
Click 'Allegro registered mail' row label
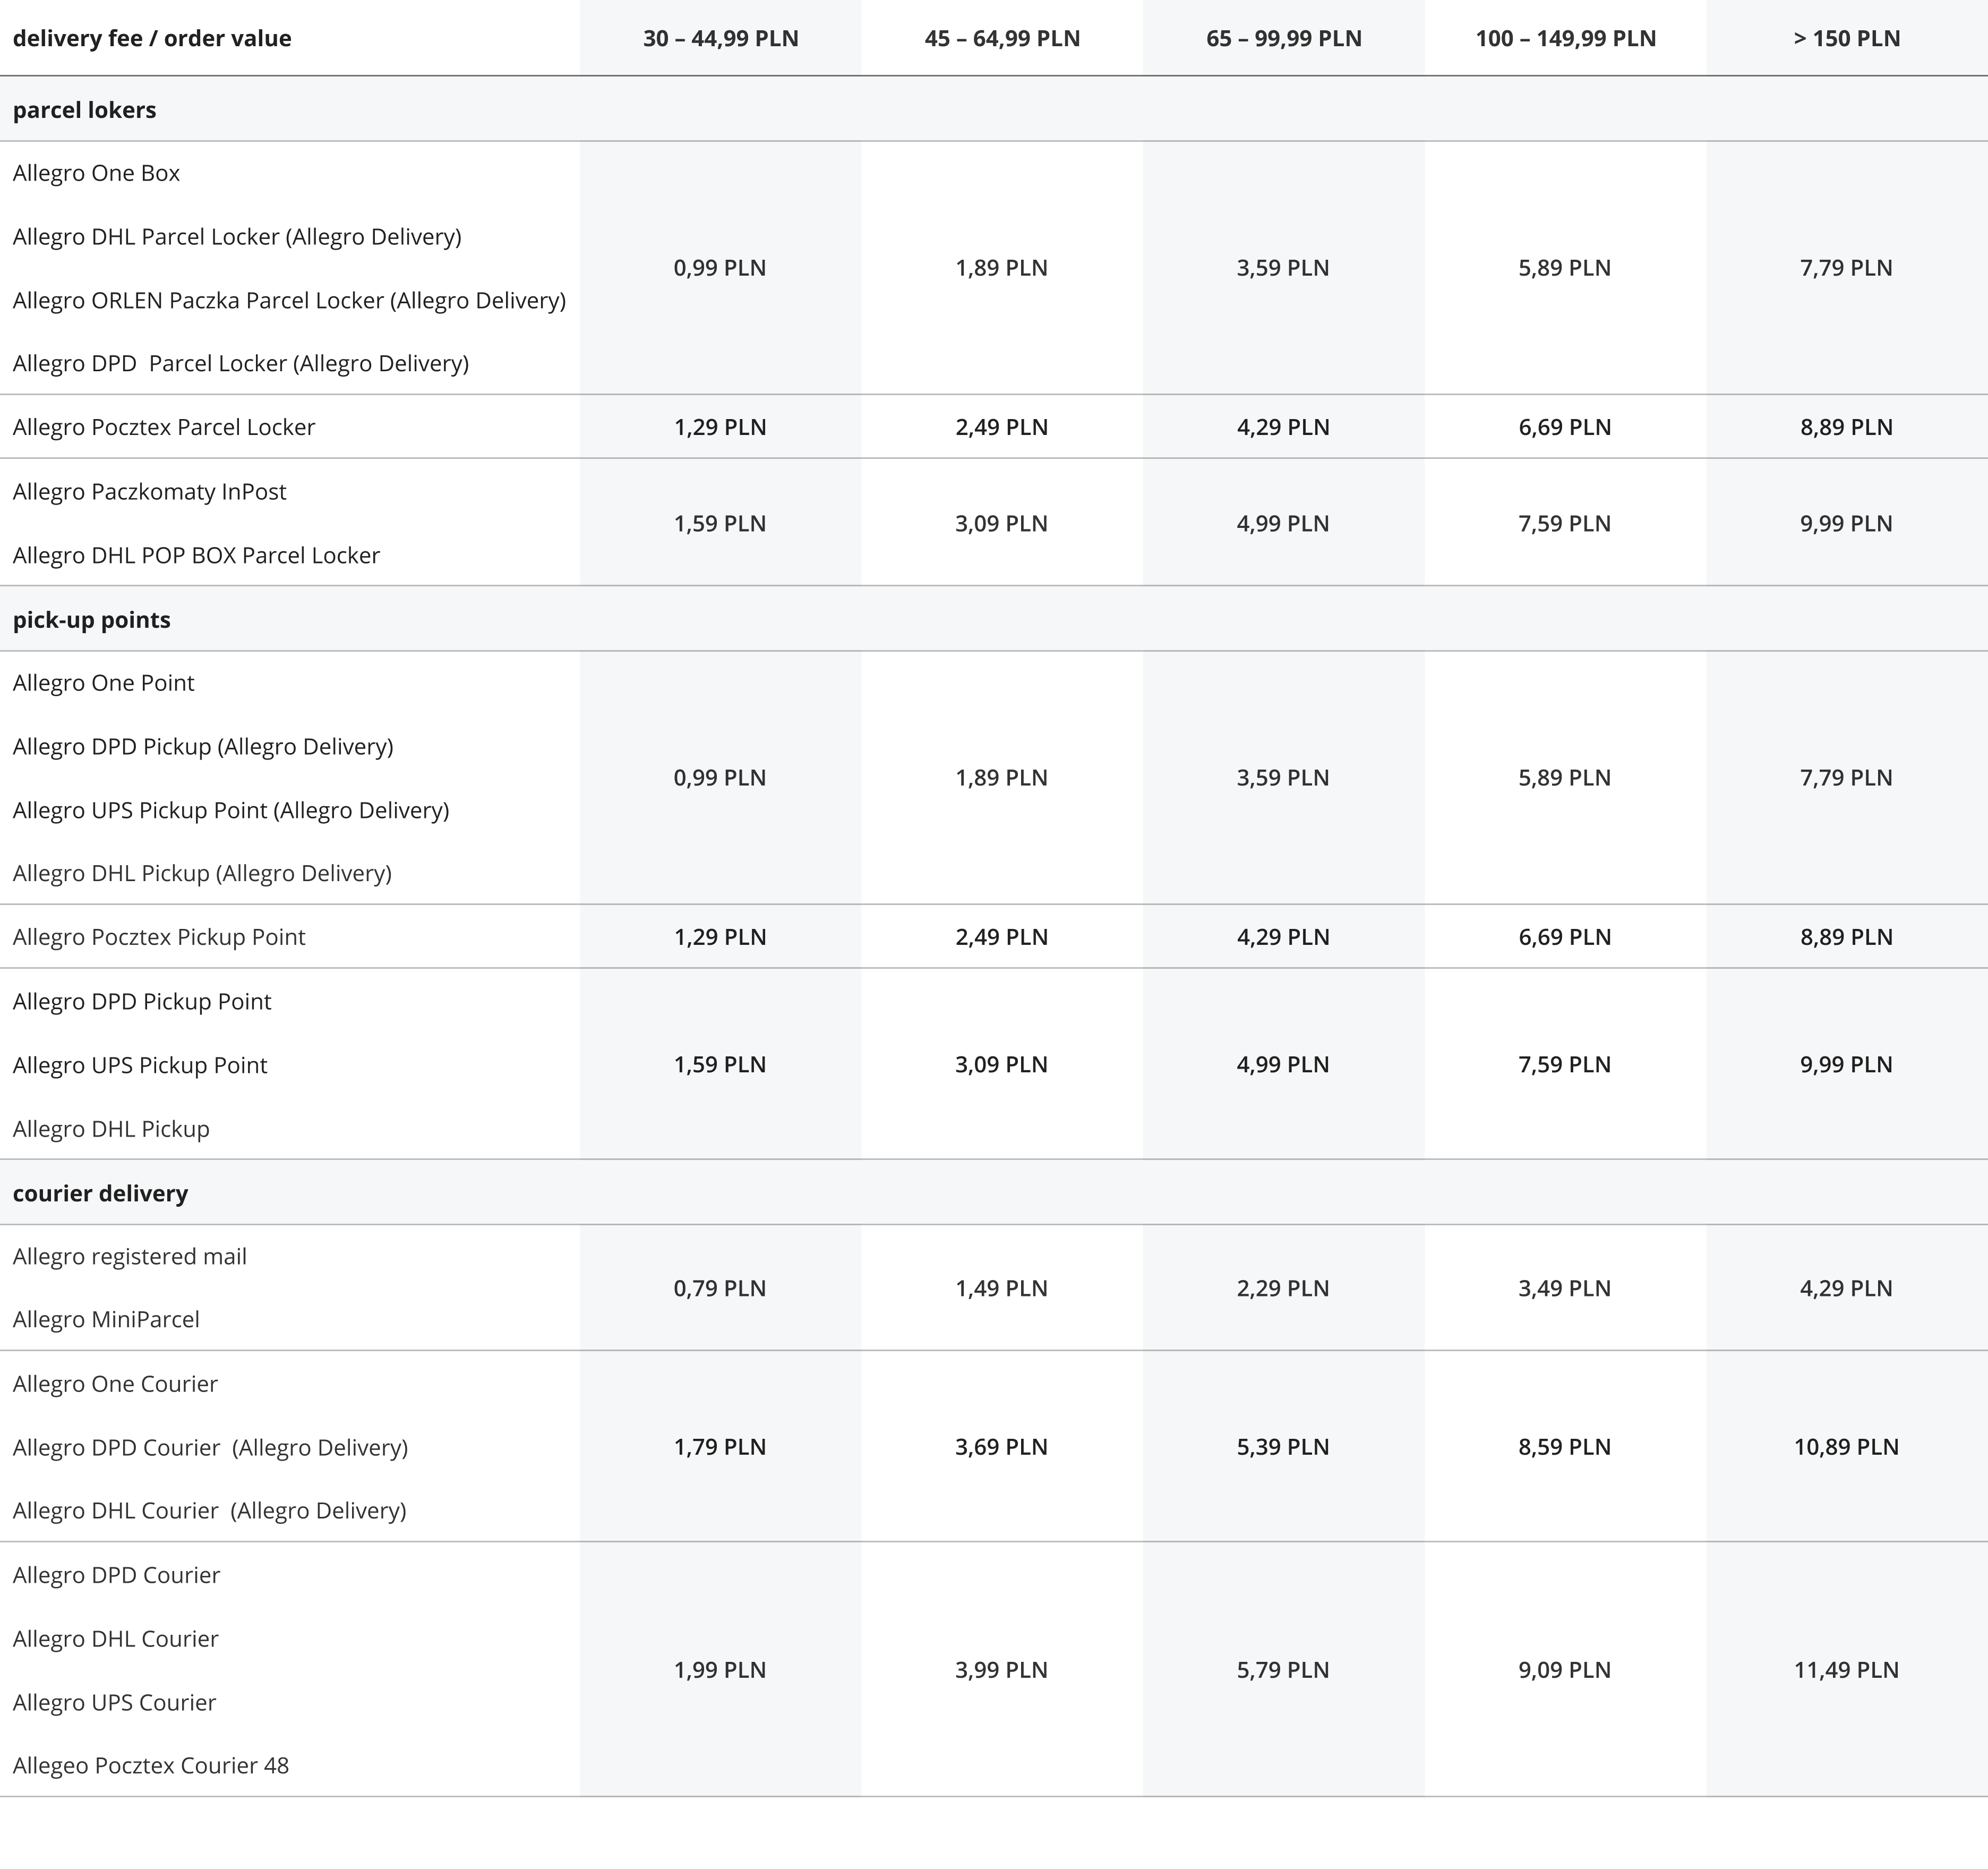click(130, 1256)
